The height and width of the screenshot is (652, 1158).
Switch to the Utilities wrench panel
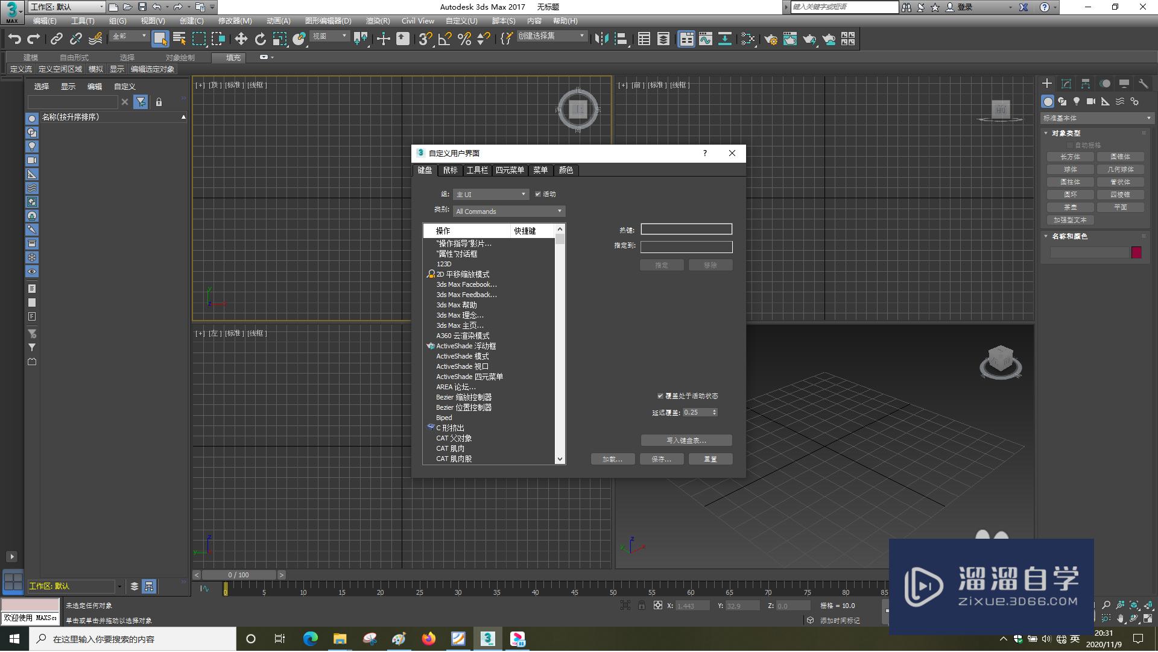(1144, 84)
